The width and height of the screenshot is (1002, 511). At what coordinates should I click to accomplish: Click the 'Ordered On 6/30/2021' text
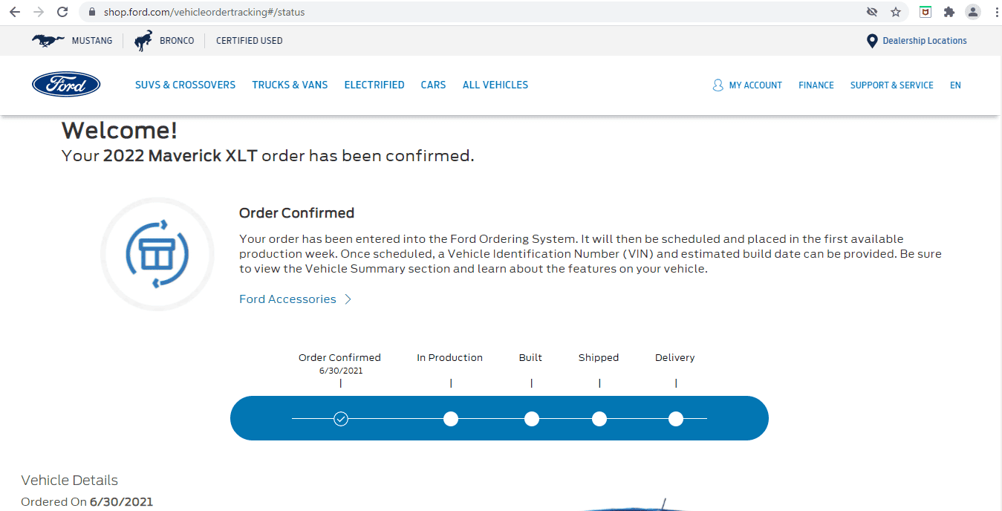(87, 502)
